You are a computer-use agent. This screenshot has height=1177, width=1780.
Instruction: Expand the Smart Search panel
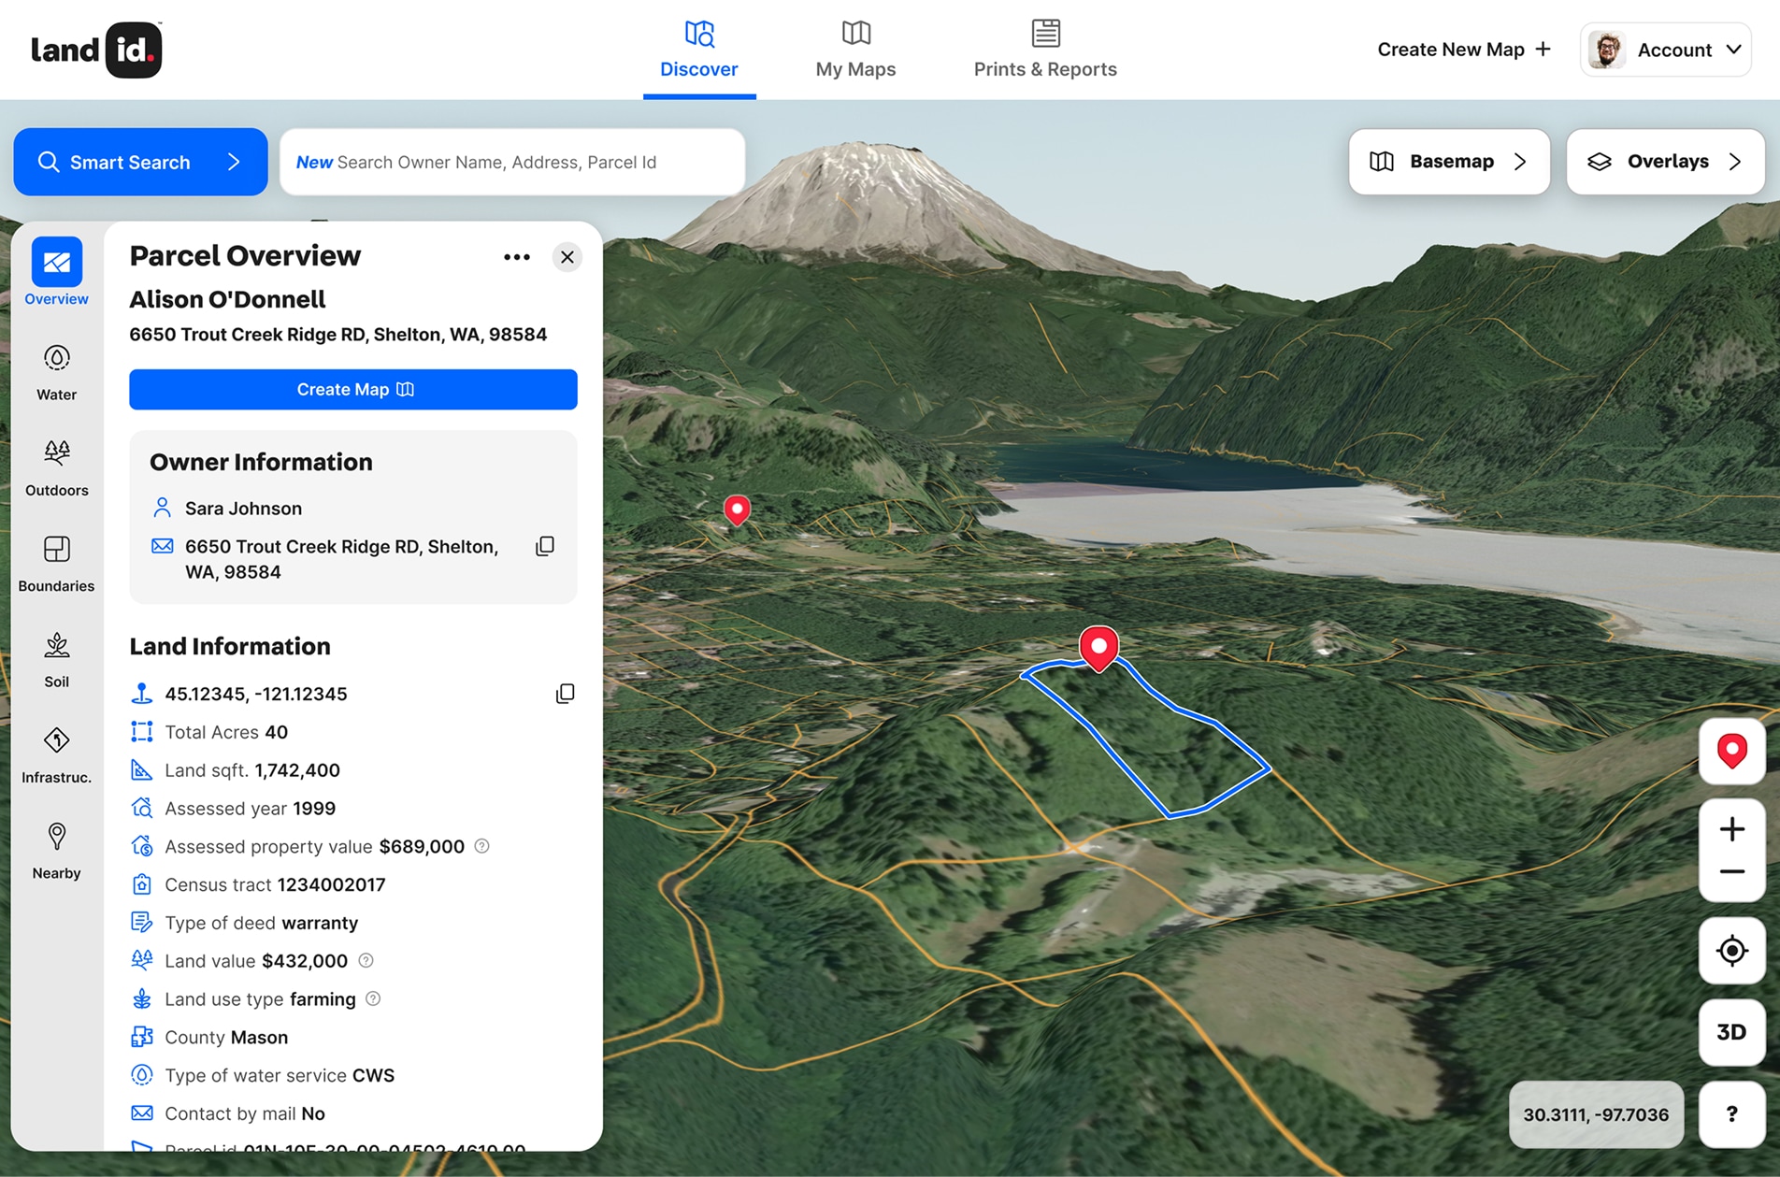tap(140, 162)
